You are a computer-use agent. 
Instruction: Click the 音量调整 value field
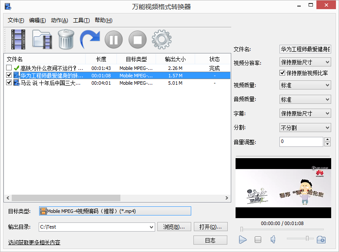pyautogui.click(x=301, y=142)
